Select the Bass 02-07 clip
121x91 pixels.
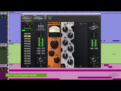(x=11, y=44)
